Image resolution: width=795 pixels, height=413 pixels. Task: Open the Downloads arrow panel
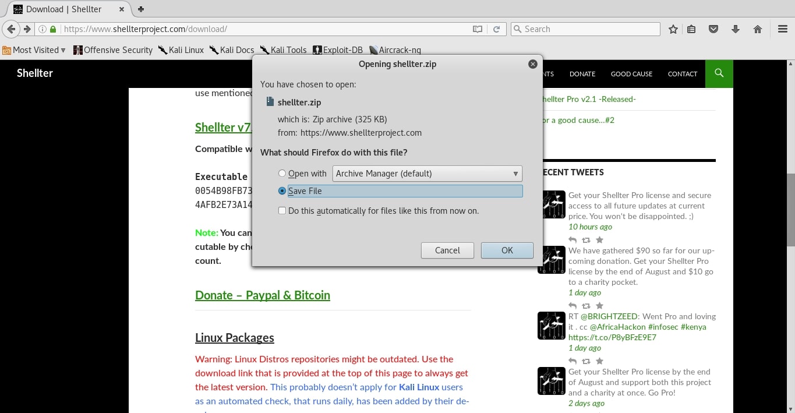pyautogui.click(x=735, y=29)
